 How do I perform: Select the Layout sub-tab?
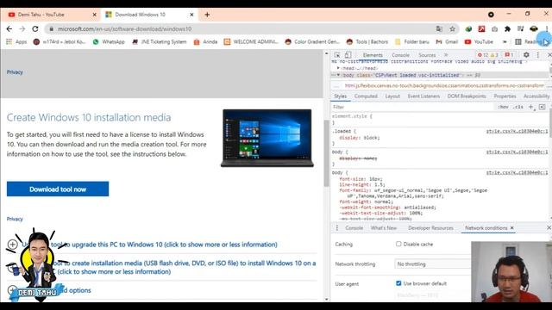click(x=392, y=96)
